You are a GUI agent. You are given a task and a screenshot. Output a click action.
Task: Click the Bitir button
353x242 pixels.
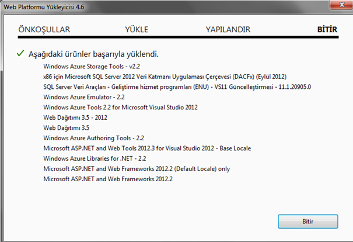[307, 222]
